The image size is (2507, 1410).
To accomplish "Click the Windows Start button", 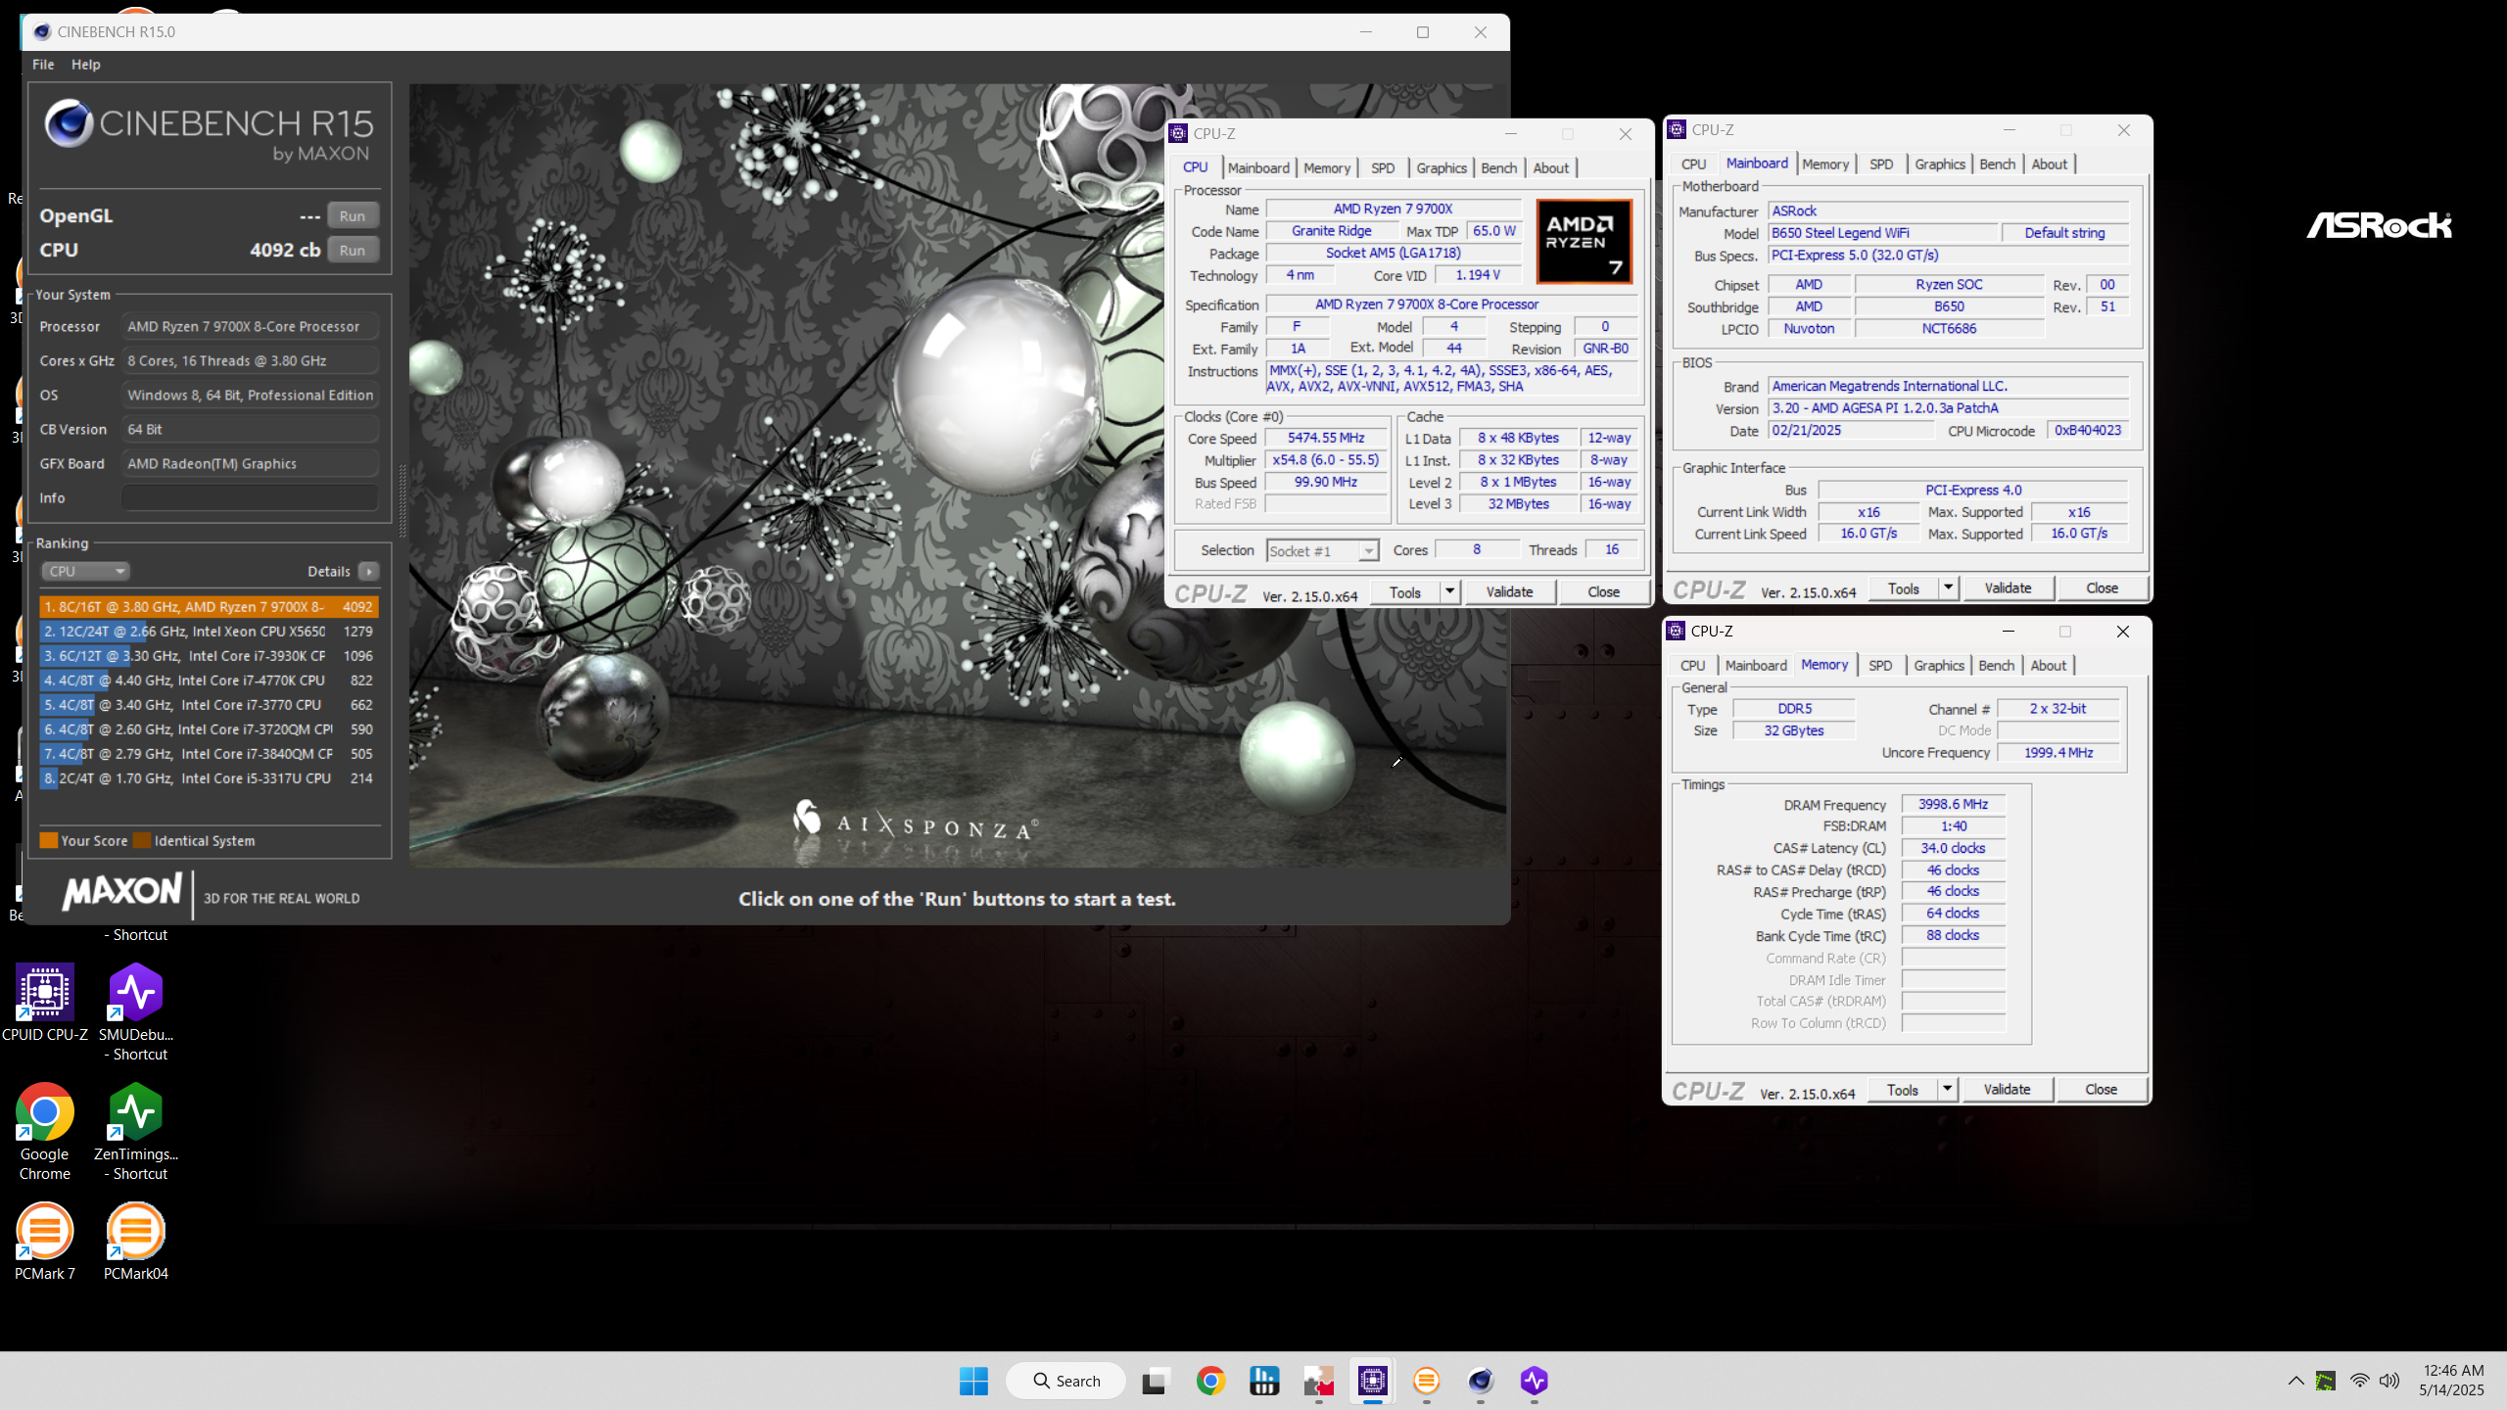I will pyautogui.click(x=973, y=1381).
